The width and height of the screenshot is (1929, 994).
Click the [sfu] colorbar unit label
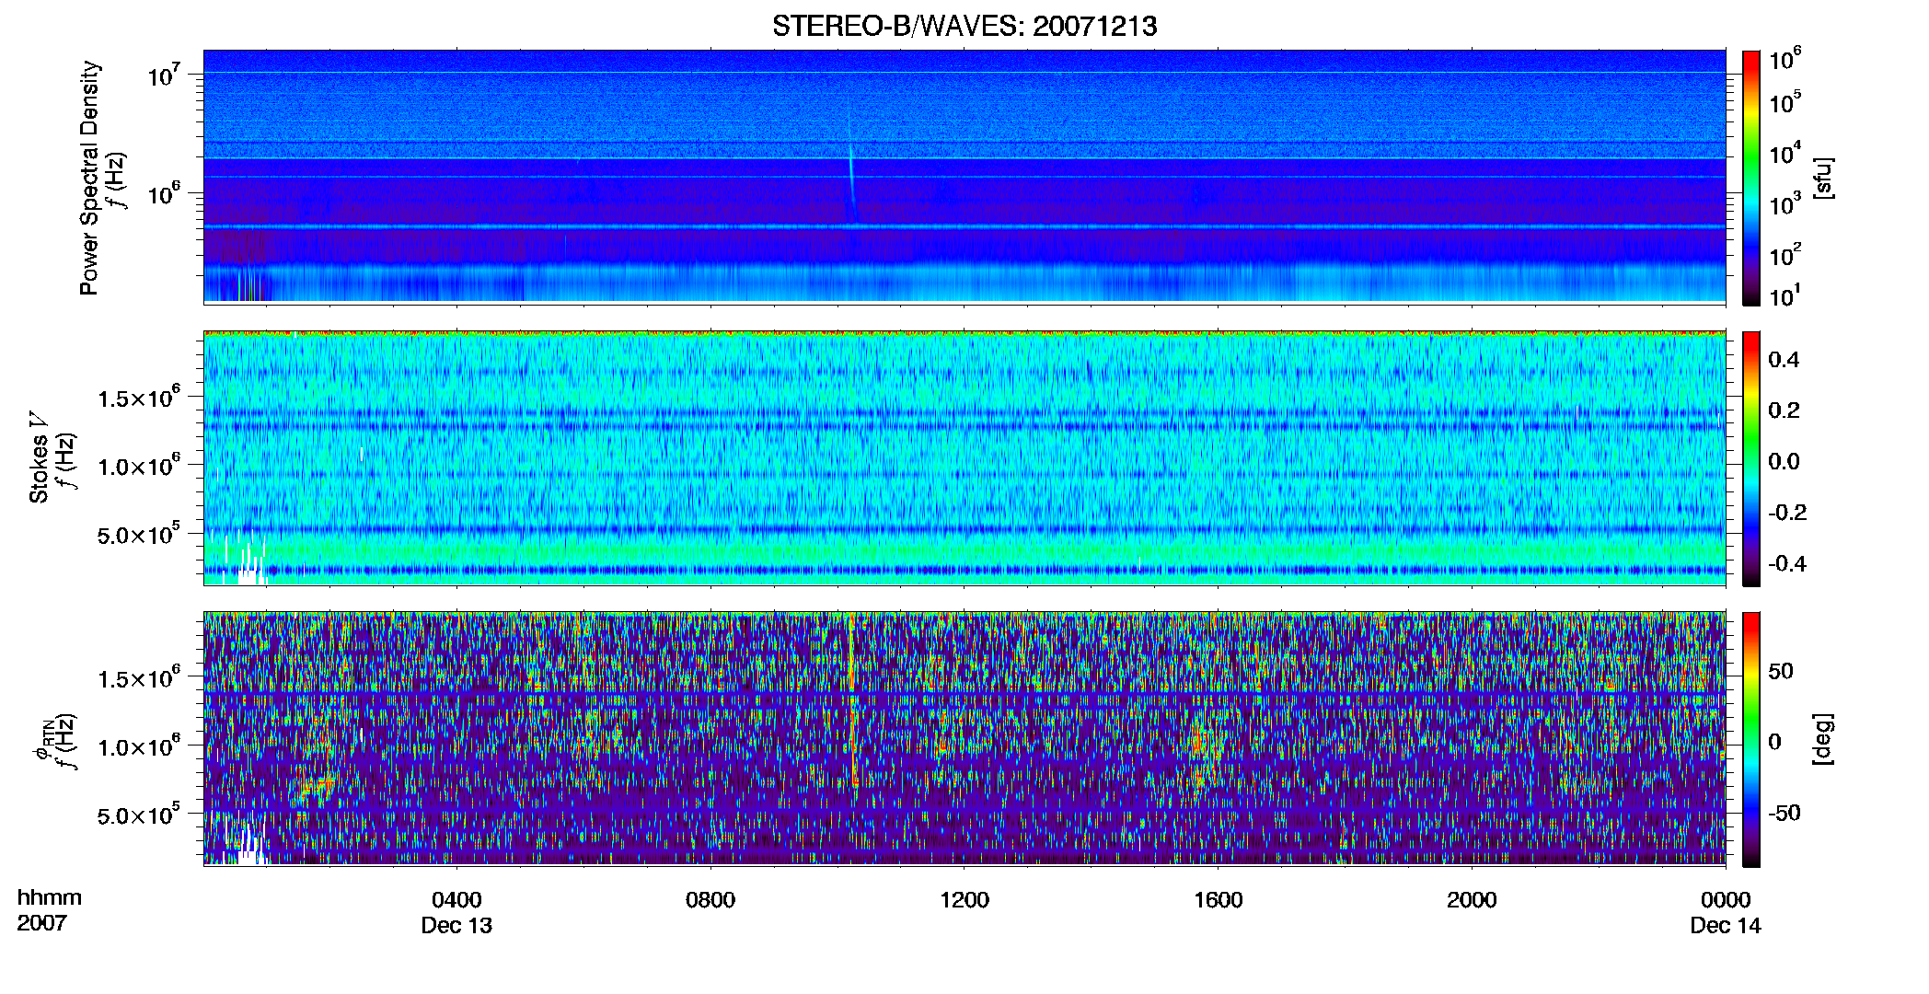1822,179
